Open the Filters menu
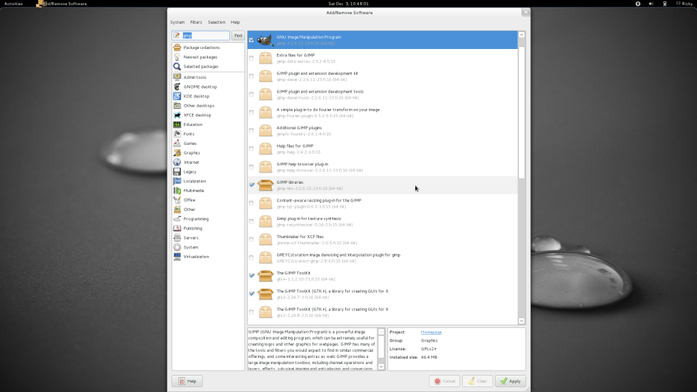Screen dimensions: 697x392 click(196, 22)
